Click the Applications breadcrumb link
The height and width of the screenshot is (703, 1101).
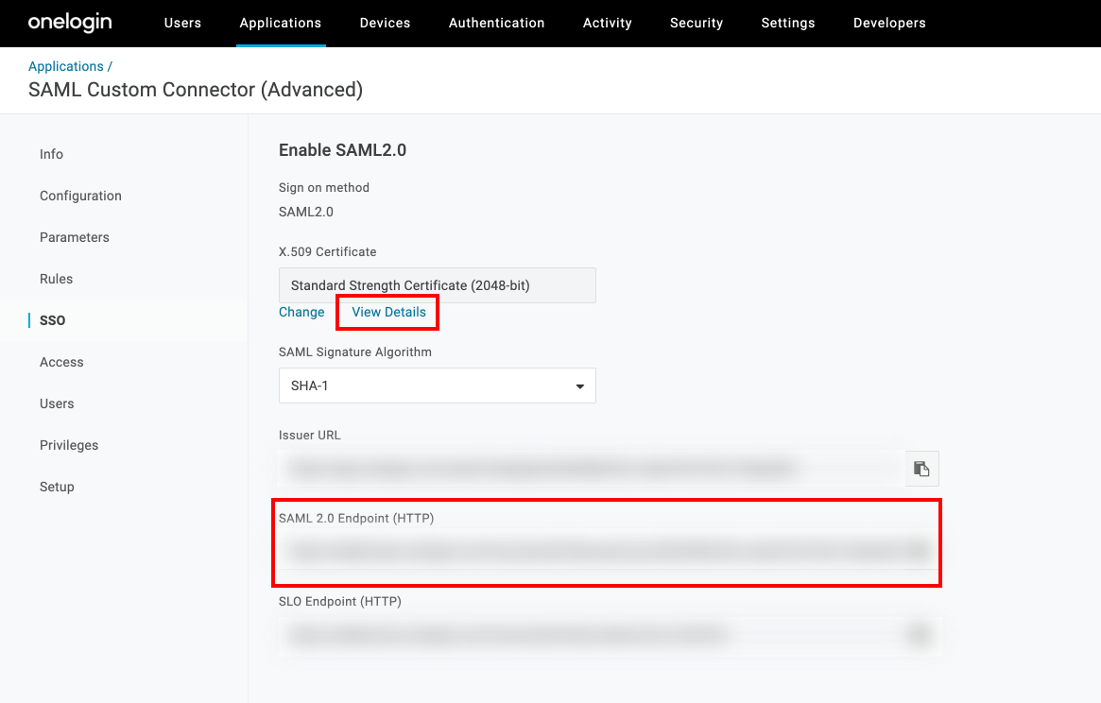coord(66,66)
